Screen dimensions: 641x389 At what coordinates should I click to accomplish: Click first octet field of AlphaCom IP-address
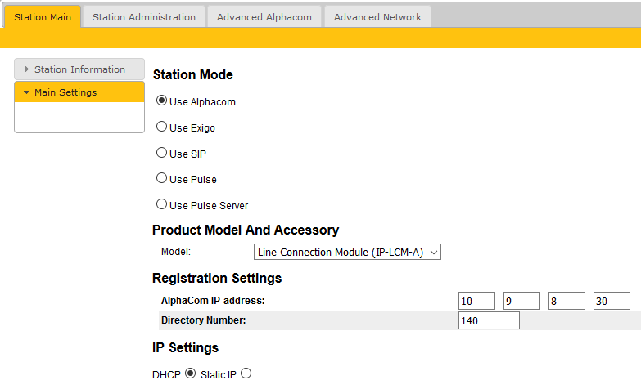point(476,301)
